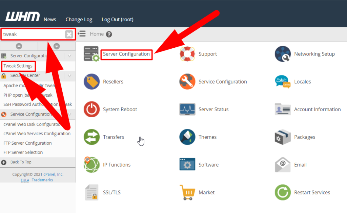
Task: Click the Restart Services text label
Action: pyautogui.click(x=312, y=192)
